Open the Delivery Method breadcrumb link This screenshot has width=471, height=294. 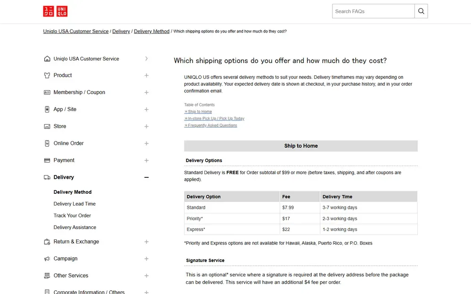152,31
